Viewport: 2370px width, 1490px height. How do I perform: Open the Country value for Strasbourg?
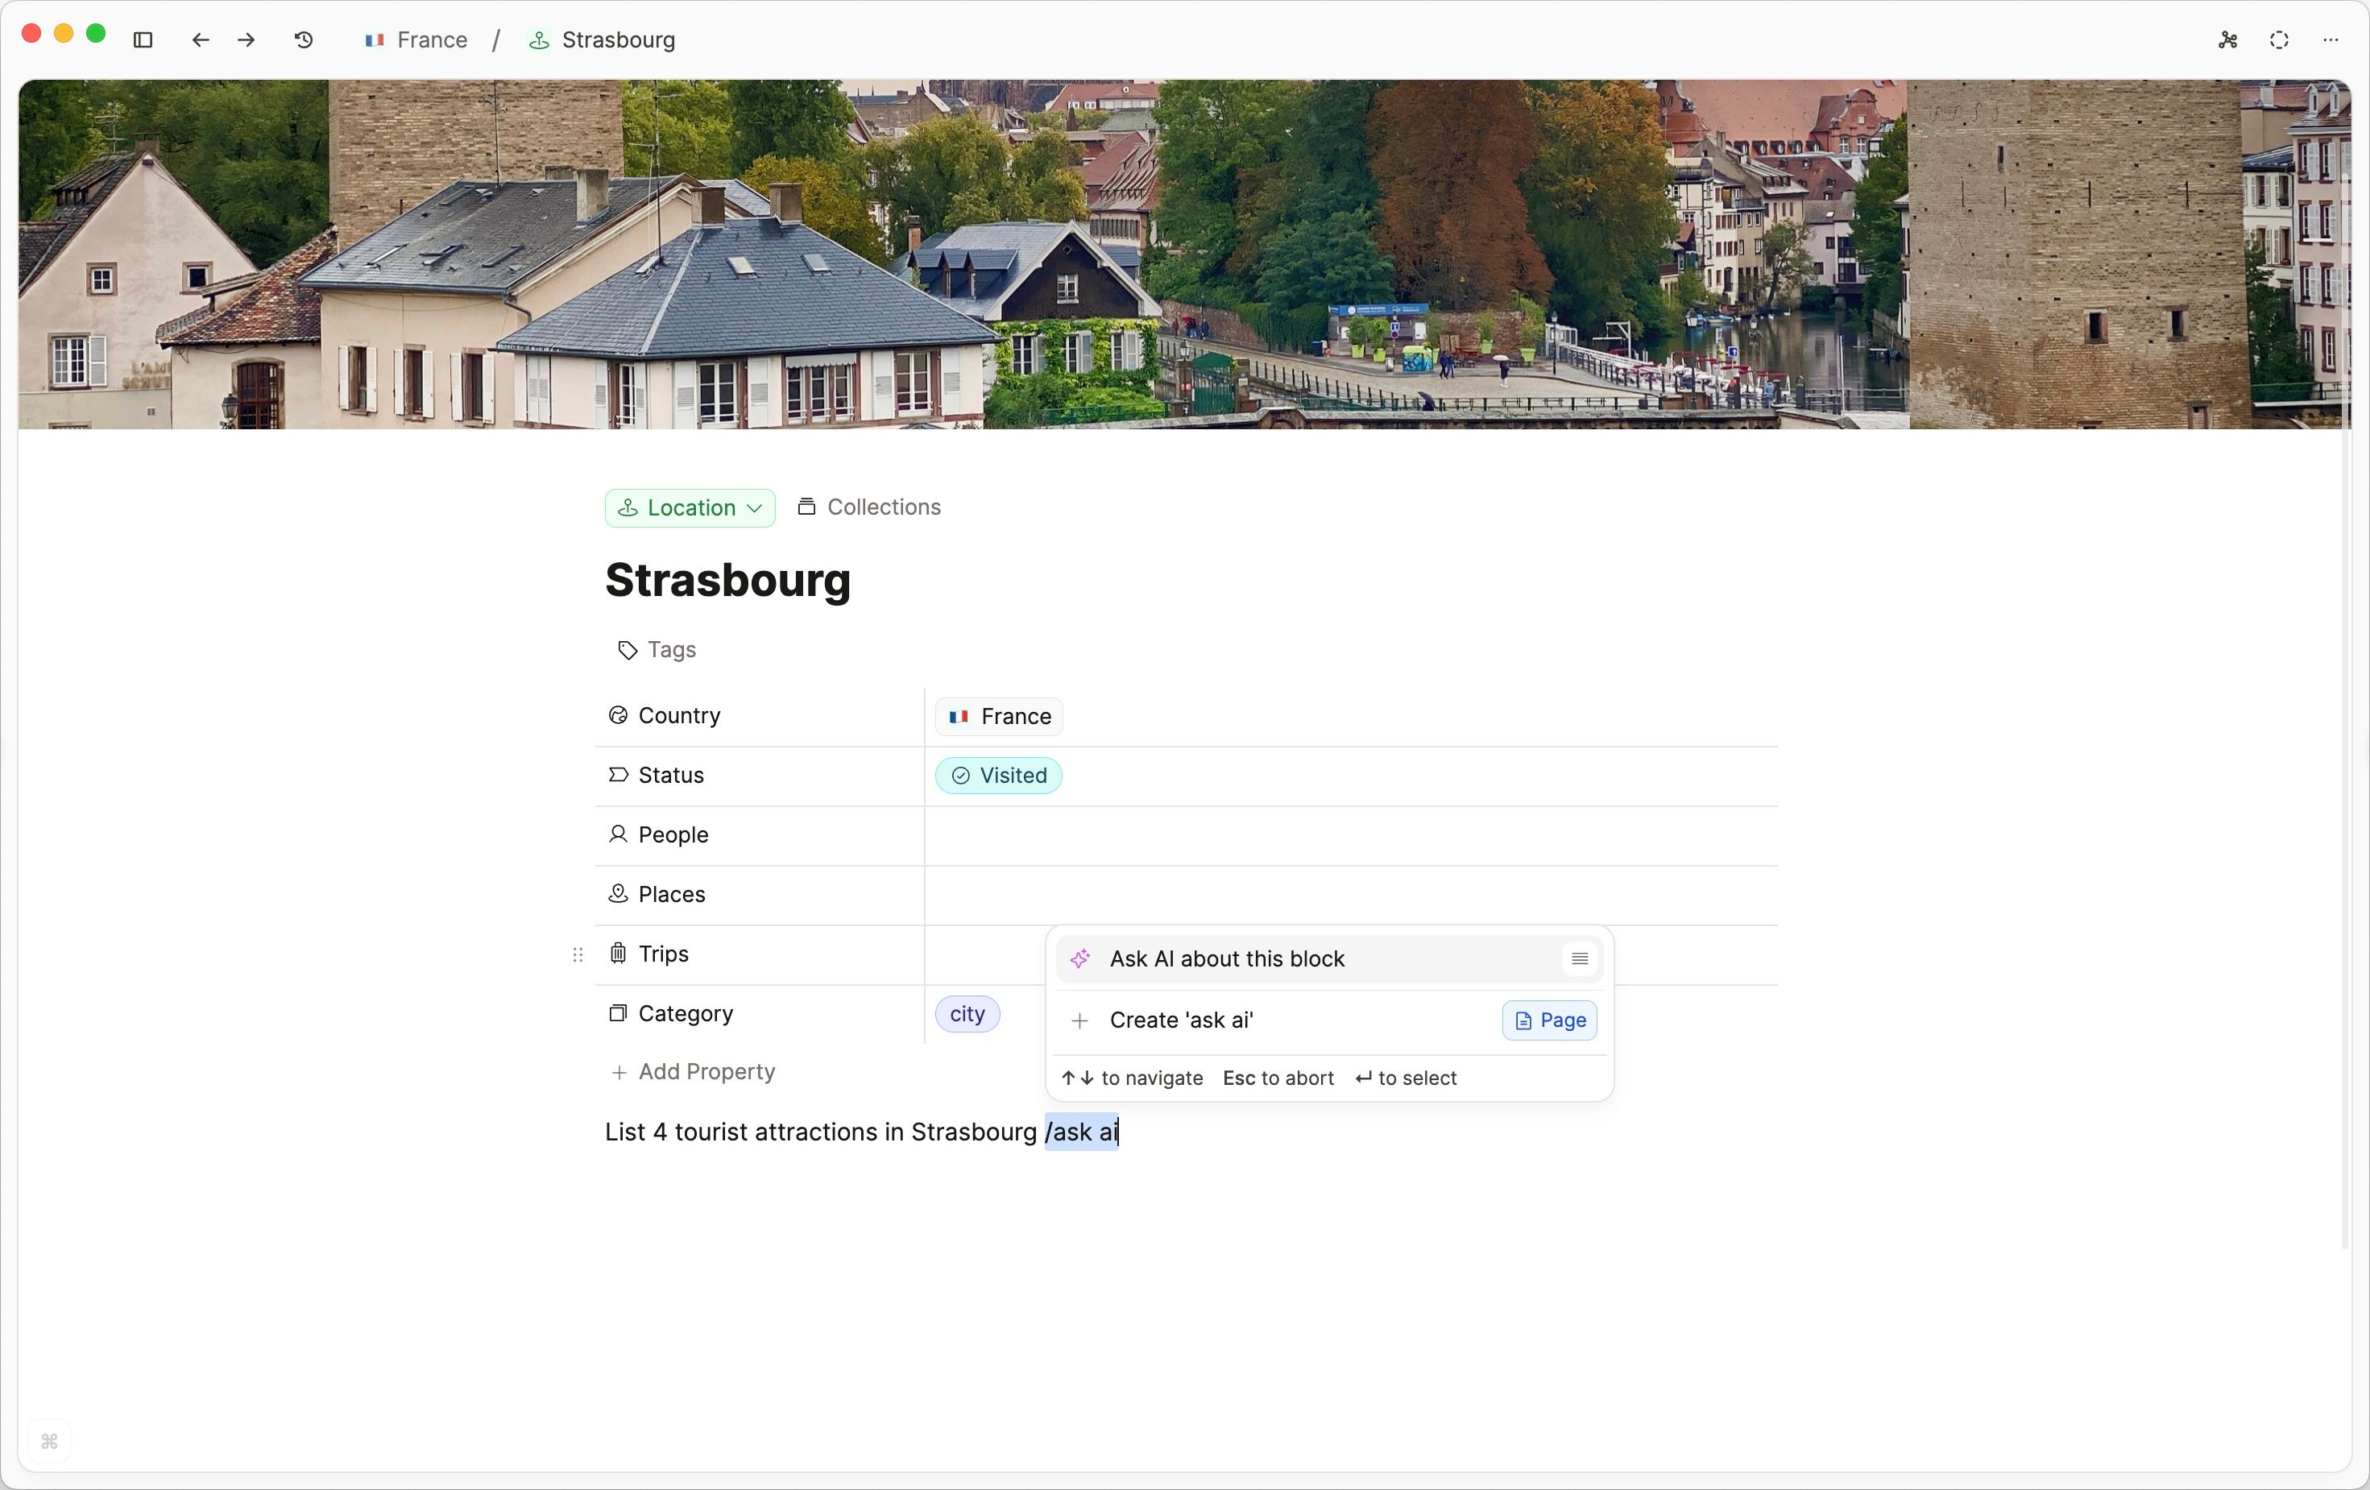click(x=998, y=717)
